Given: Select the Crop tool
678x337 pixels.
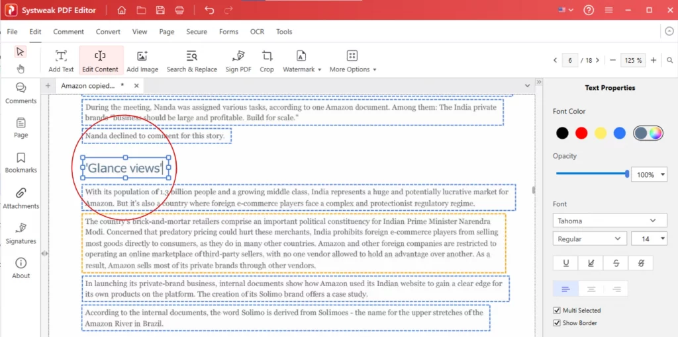Looking at the screenshot, I should [267, 61].
